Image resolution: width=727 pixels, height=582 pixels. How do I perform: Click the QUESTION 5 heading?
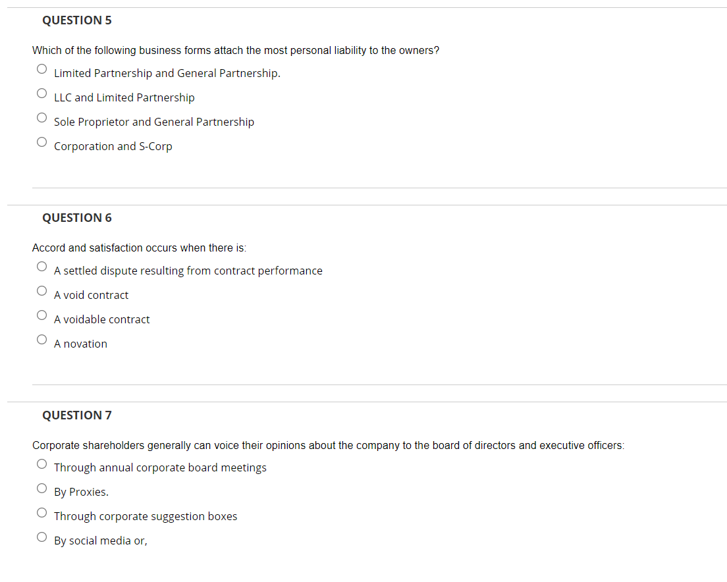click(x=77, y=20)
